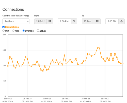Open the 'last hour' range dropdown
This screenshot has height=103, width=127.
[x=16, y=21]
